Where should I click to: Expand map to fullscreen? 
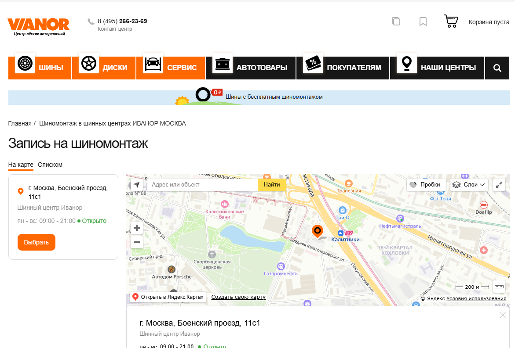pos(499,185)
